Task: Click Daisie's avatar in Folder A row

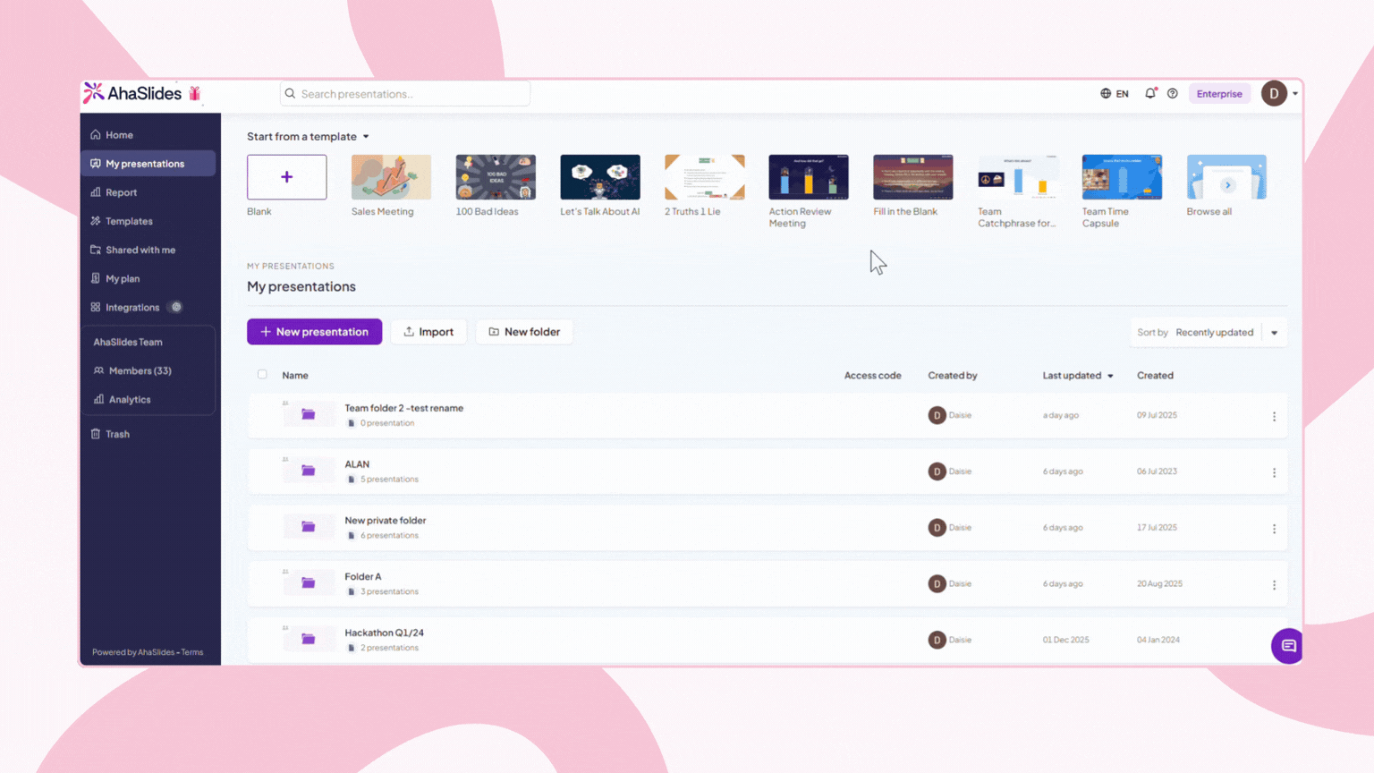Action: click(x=937, y=583)
